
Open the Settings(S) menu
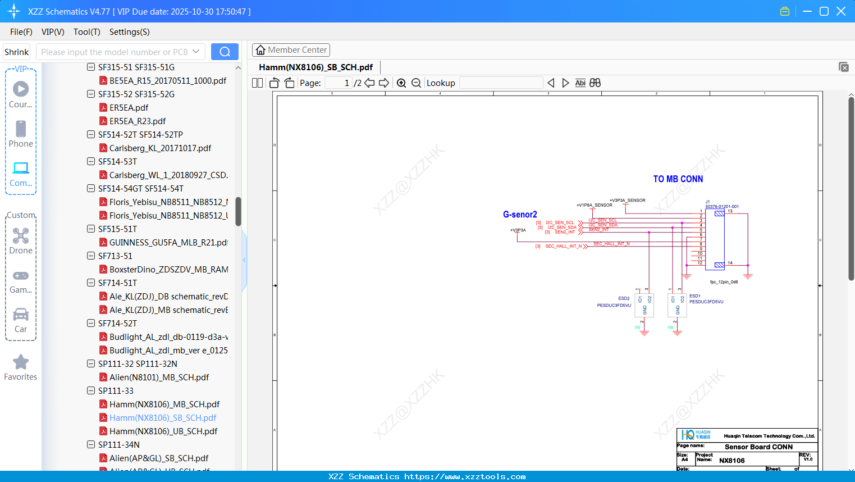(x=129, y=32)
